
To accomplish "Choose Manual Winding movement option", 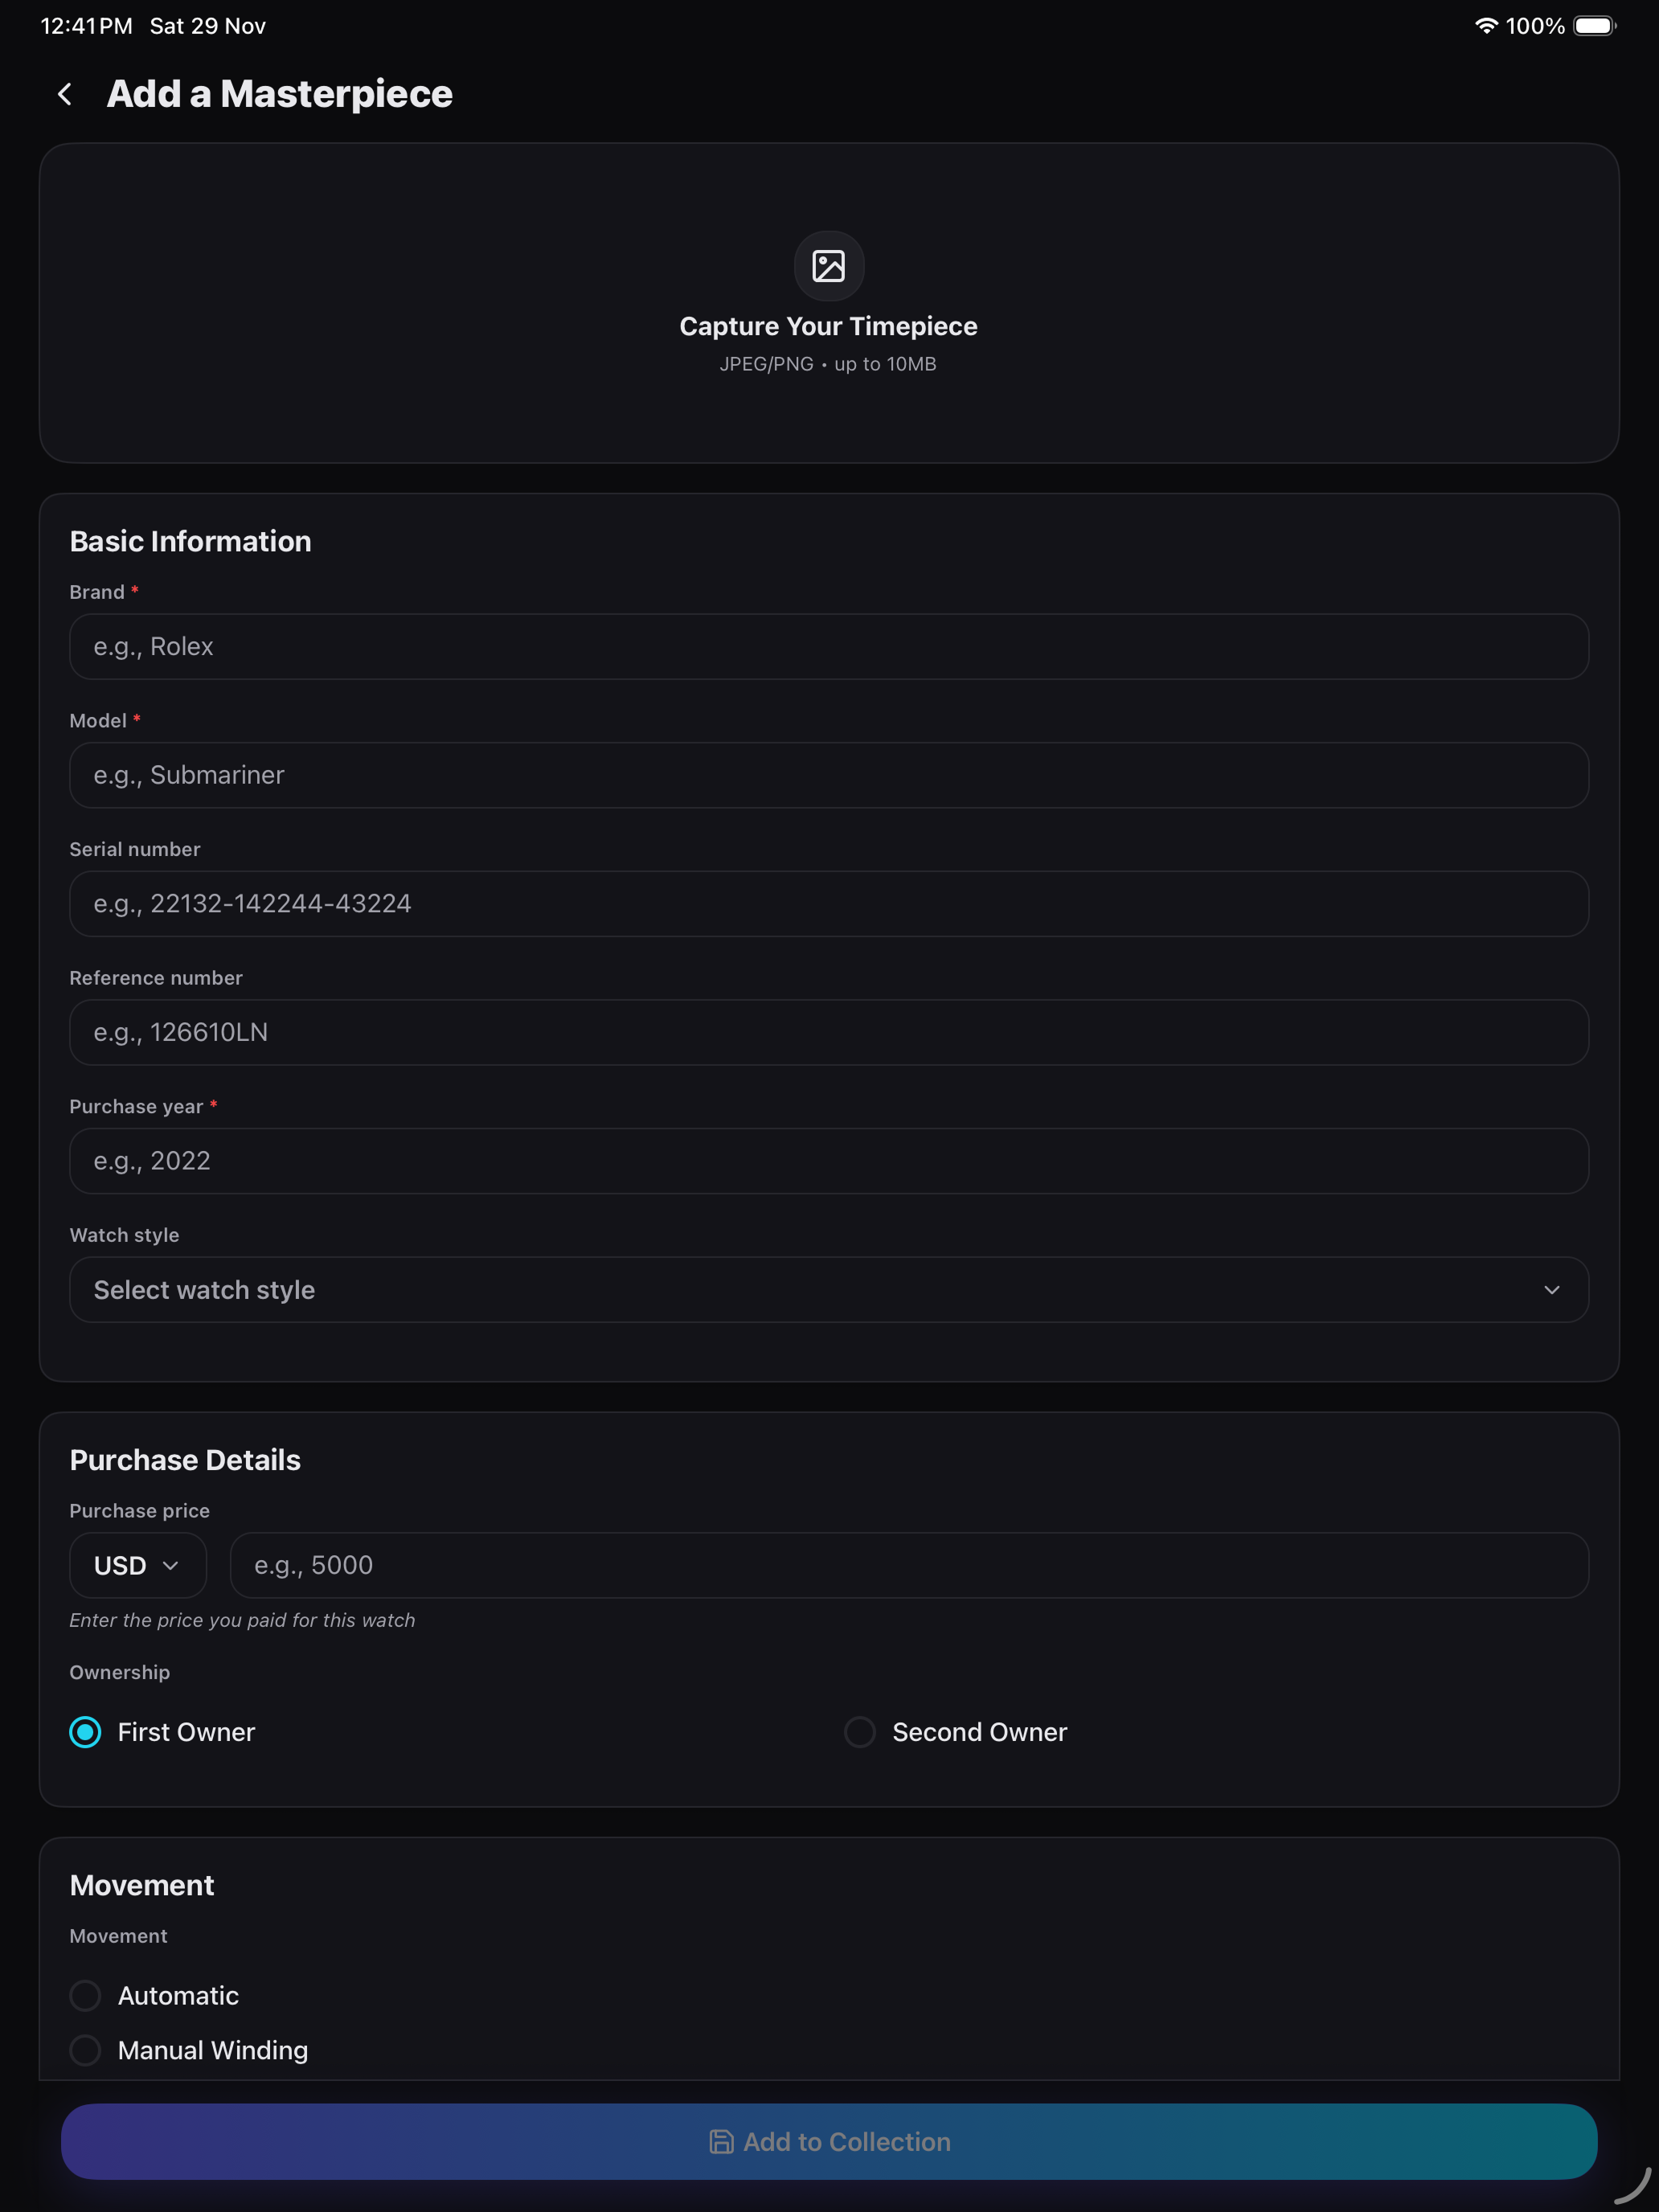I will click(85, 2050).
